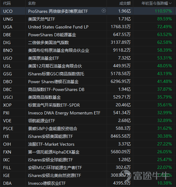Open 领航能源业ETF name
Screen dimensions: 176x187
42,121
